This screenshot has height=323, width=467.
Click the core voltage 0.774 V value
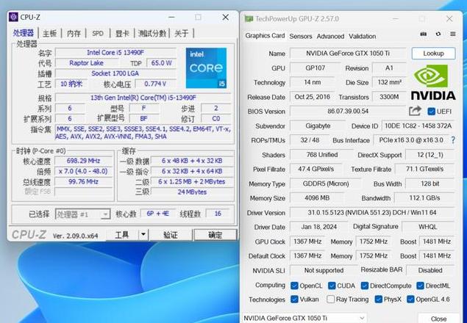click(155, 84)
